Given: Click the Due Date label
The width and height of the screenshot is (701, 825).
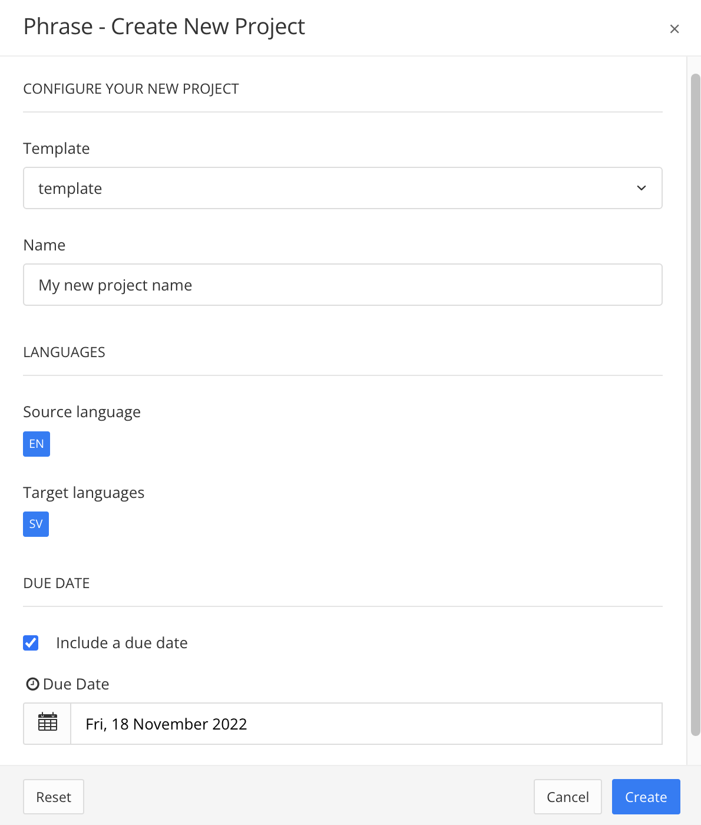Looking at the screenshot, I should tap(75, 684).
